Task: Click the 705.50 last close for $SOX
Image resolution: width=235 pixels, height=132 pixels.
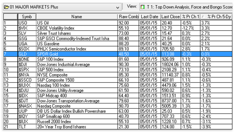Action: tap(171, 49)
